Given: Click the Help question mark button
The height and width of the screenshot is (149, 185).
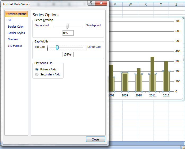Looking at the screenshot, I should click(x=91, y=3).
